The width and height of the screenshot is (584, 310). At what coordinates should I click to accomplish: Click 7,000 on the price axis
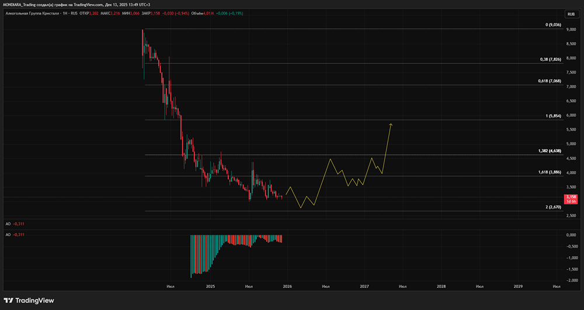571,87
